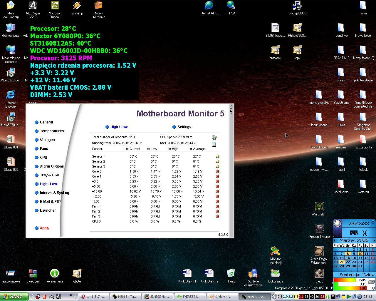Viewport: 376px width, 301px height.
Task: Click the Kosz recycle bin icon
Action: click(231, 274)
